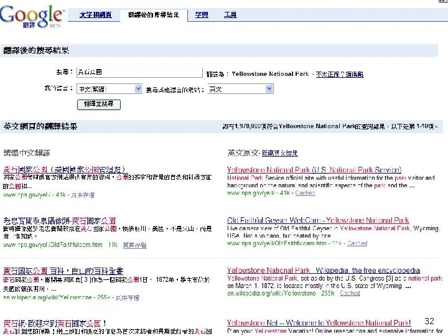Click Cached link for www.nps.gov/yell/ English result
This screenshot has height=336, width=448.
[x=305, y=193]
